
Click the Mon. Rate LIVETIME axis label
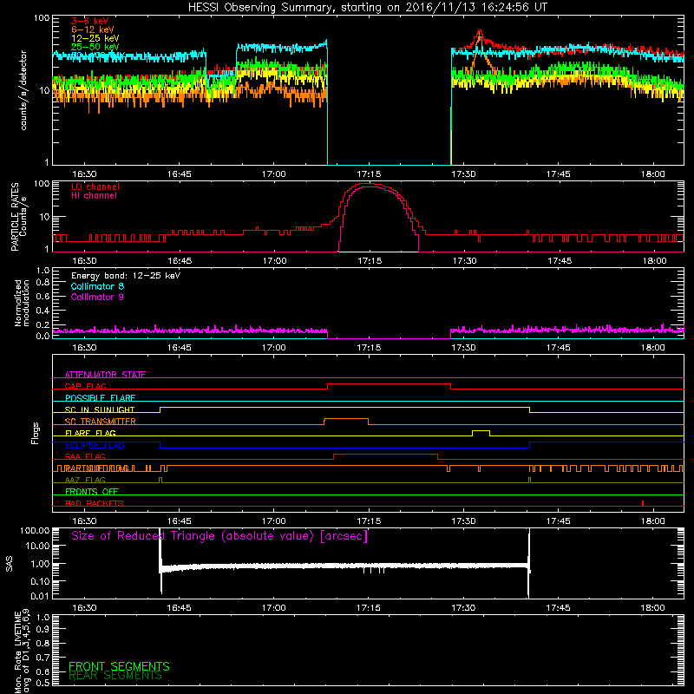23,651
